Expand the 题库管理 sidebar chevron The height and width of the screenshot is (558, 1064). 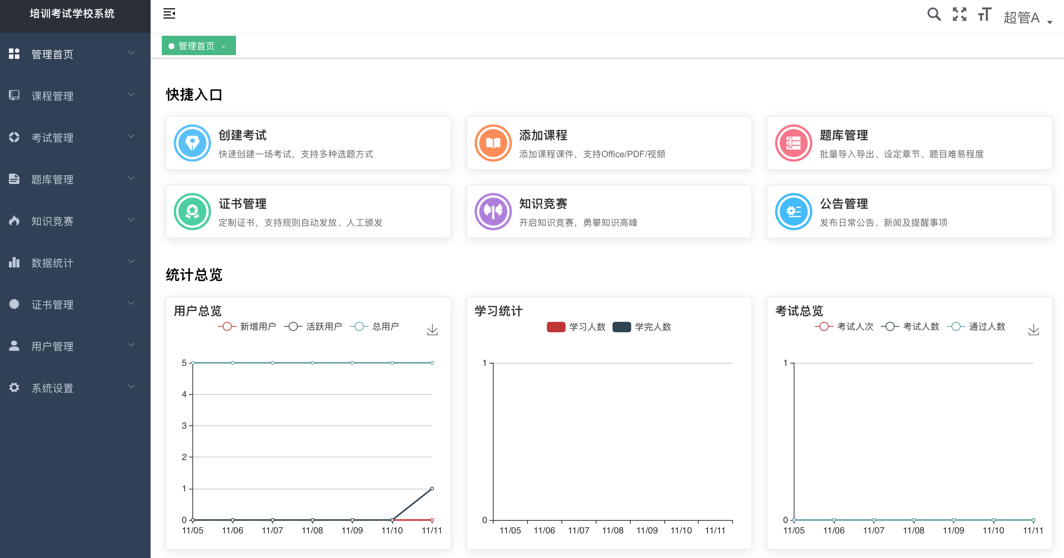click(x=131, y=178)
